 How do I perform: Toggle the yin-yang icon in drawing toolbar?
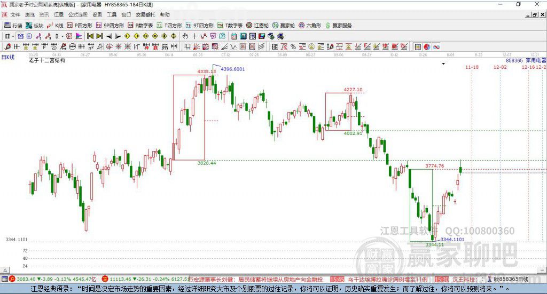(427, 46)
